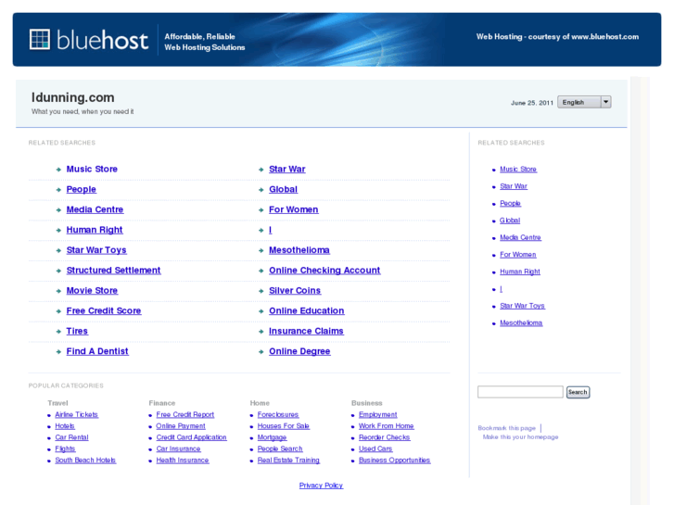Open the Online Degree link
The image size is (674, 505).
click(299, 351)
